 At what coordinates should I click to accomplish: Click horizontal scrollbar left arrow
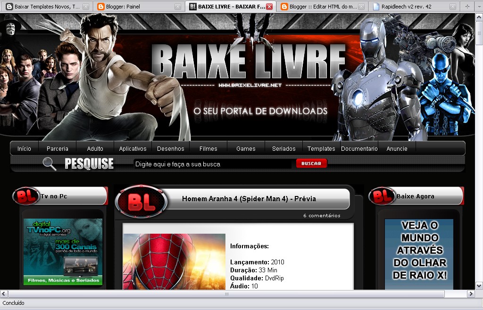coord(4,294)
